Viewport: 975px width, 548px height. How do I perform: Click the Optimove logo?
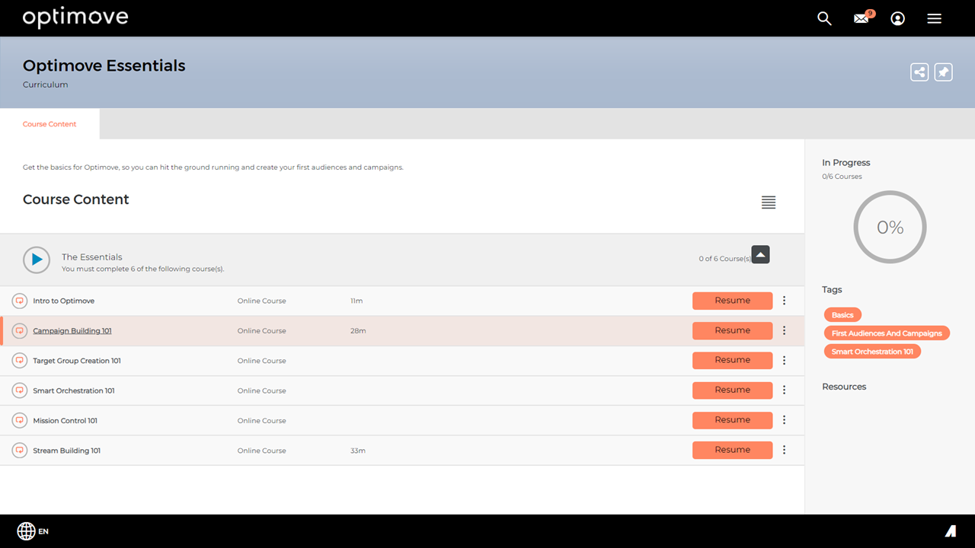click(75, 18)
